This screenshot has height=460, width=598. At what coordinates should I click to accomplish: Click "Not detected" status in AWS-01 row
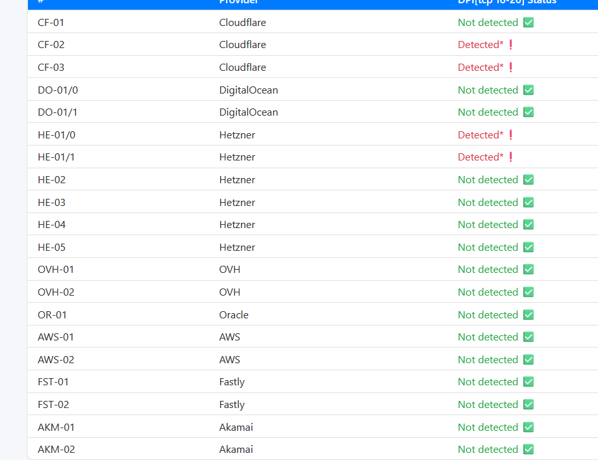click(x=488, y=337)
